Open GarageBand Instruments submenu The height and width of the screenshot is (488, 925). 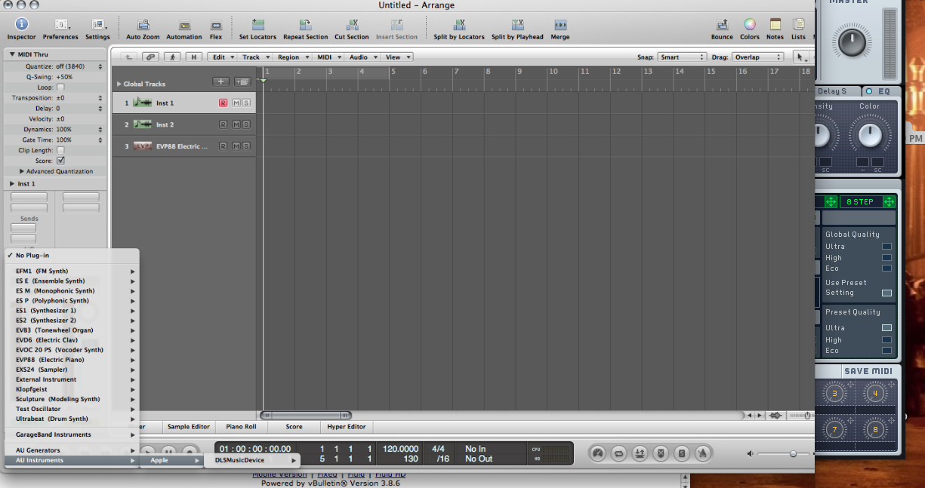(x=72, y=434)
